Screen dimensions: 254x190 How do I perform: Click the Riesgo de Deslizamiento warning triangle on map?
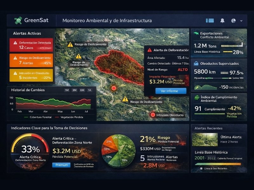[x=70, y=44]
